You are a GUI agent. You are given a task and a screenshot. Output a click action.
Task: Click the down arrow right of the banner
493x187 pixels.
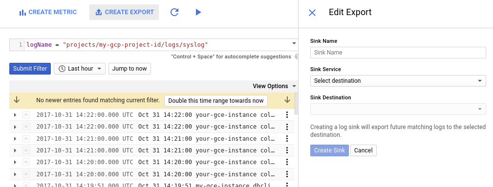pos(287,100)
